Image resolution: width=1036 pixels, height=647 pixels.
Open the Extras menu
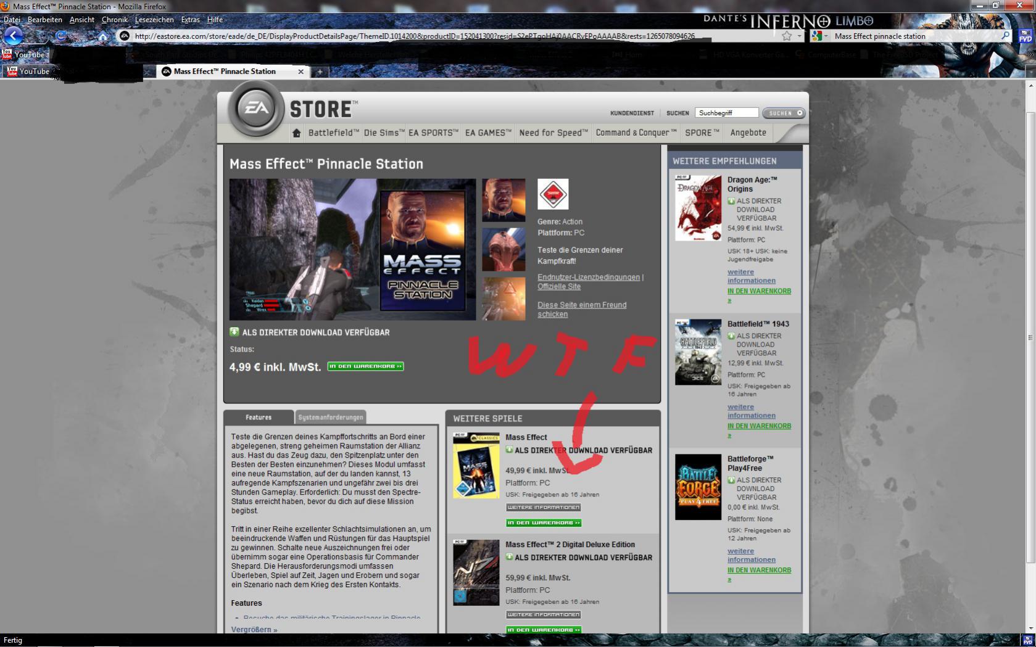(190, 20)
